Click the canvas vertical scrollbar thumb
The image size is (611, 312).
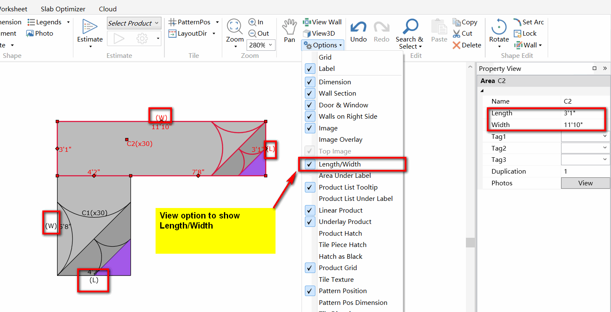click(471, 242)
